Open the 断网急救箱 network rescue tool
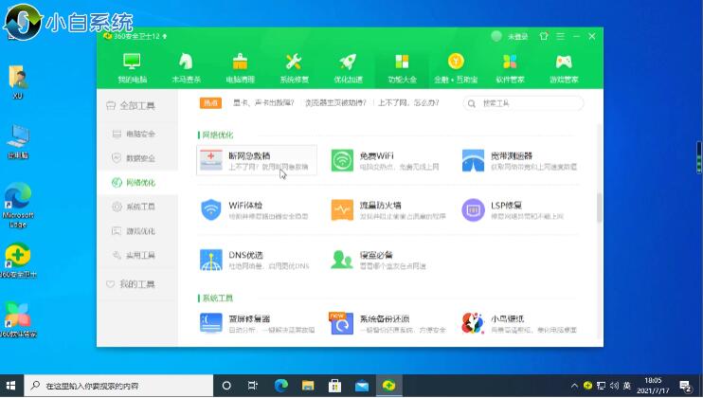Screen dimensions: 703x398 coord(252,160)
